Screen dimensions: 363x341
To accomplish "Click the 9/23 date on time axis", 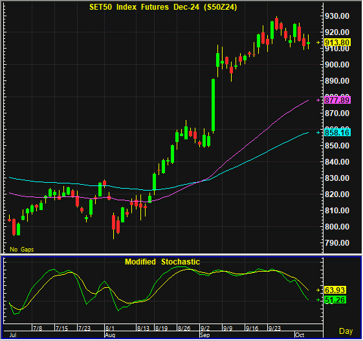I will click(x=274, y=328).
